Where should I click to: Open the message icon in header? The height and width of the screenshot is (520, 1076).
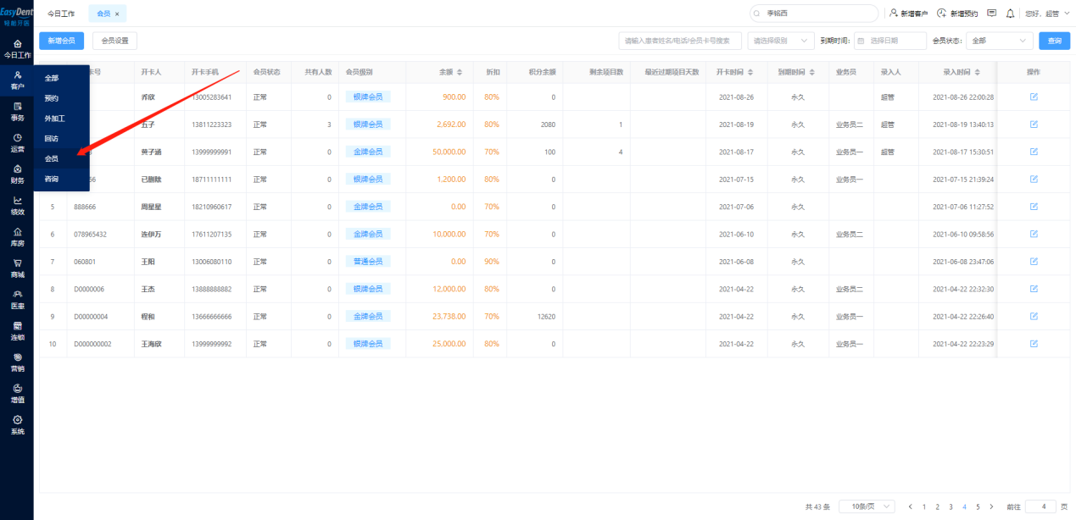click(x=991, y=14)
